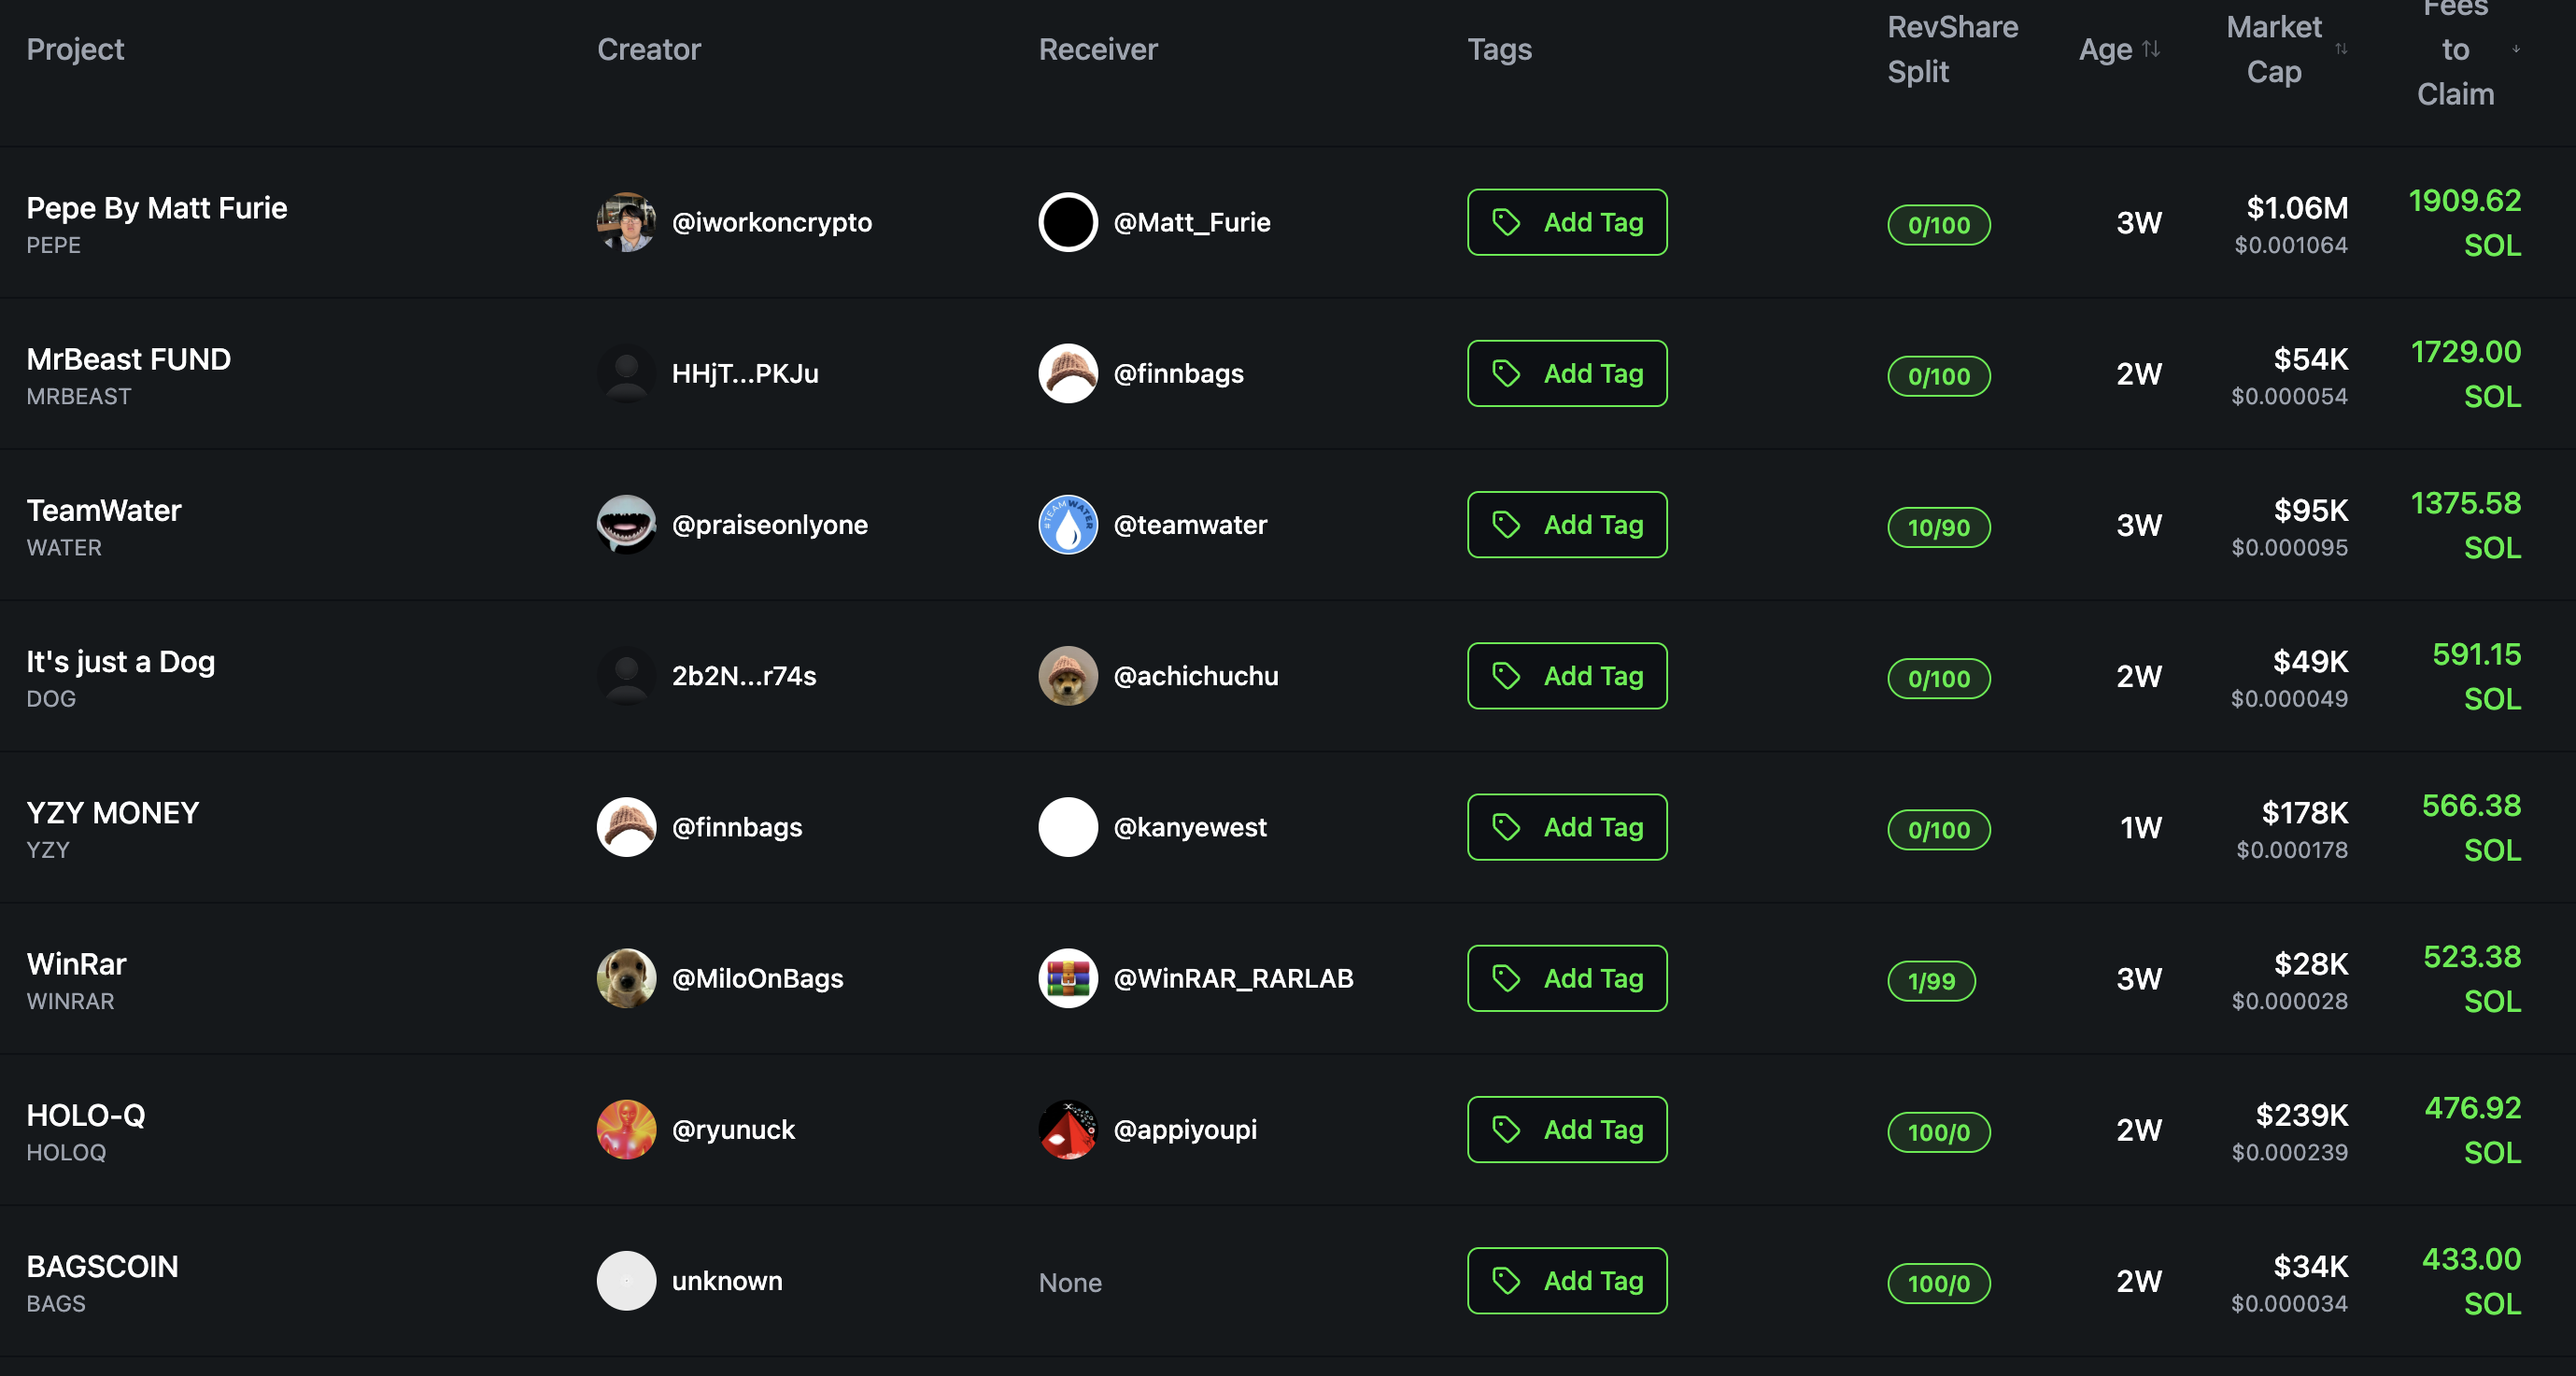Sort by Fees to Claim arrow
This screenshot has height=1376, width=2576.
pos(2516,49)
